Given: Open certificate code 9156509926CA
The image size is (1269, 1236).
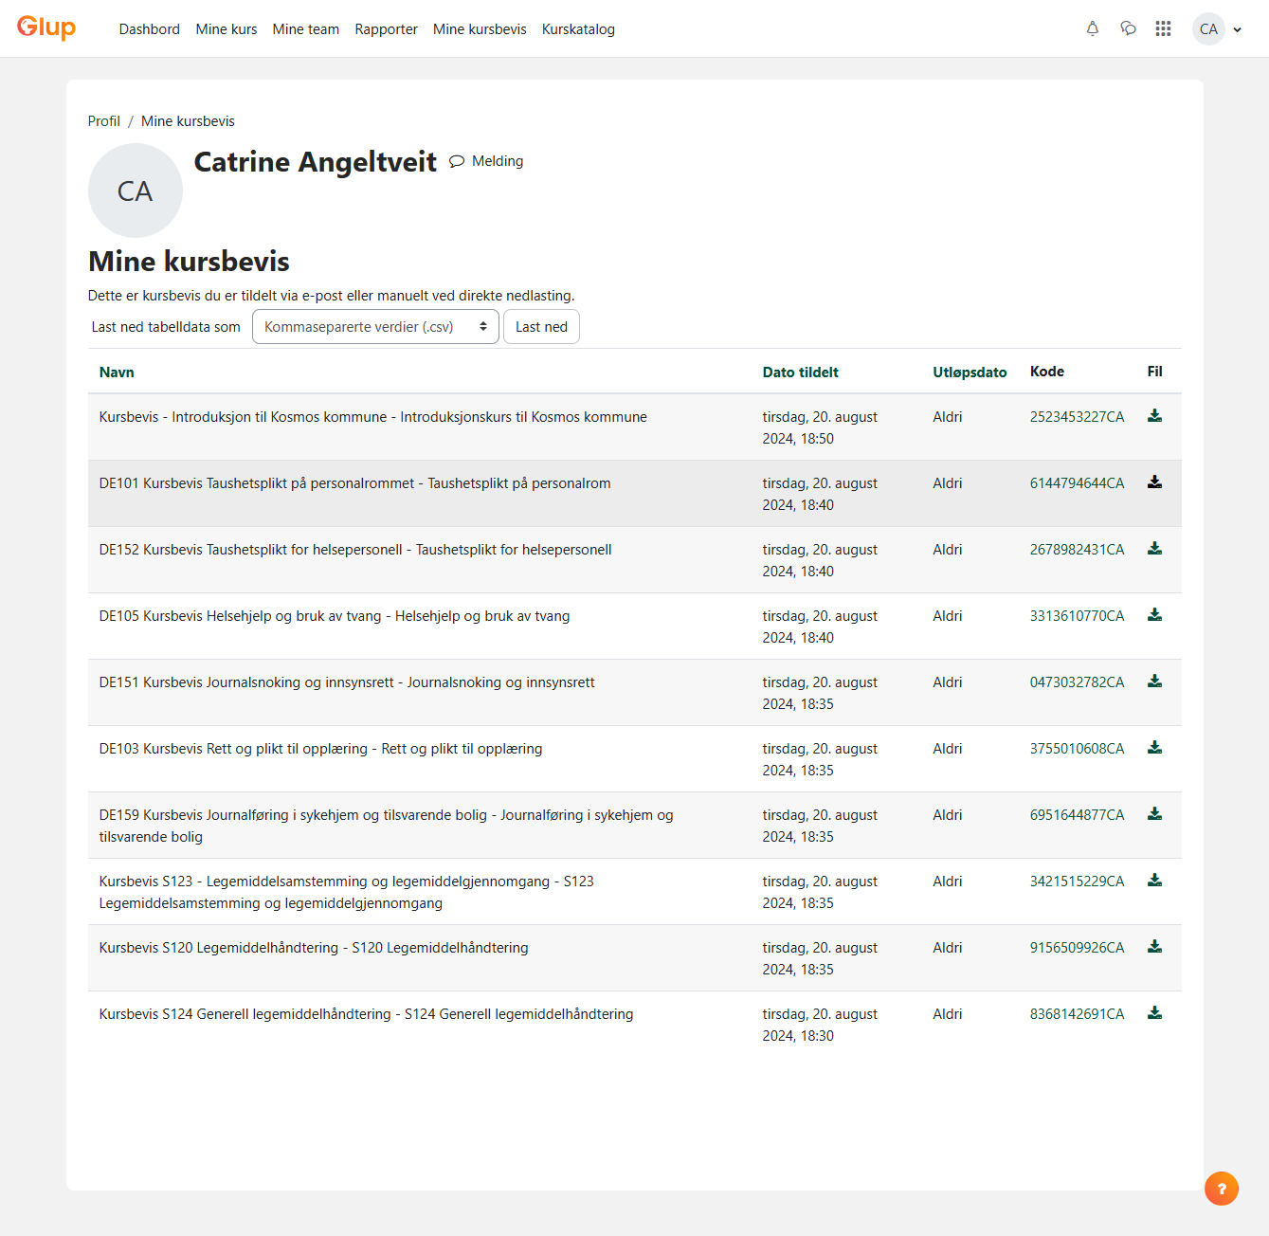Looking at the screenshot, I should (x=1078, y=948).
